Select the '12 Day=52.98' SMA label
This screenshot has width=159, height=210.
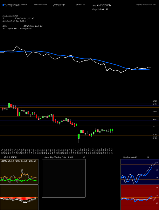point(13,6)
